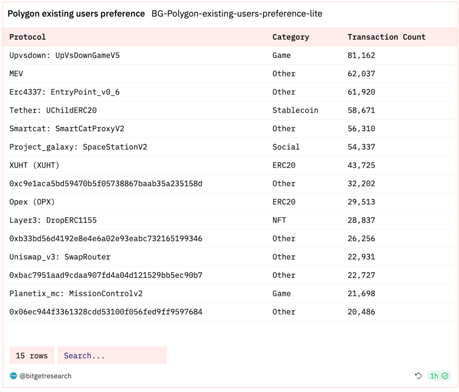Sort by the Transaction Count header
This screenshot has width=459, height=392.
[x=386, y=37]
